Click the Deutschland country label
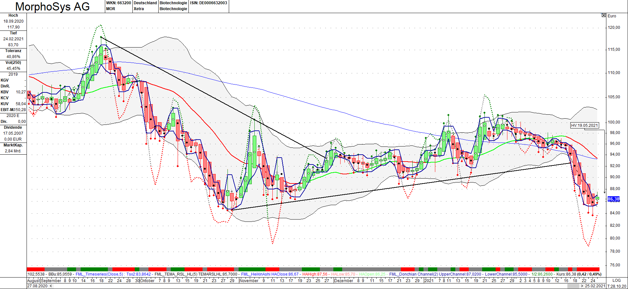This screenshot has width=628, height=289. coord(145,3)
